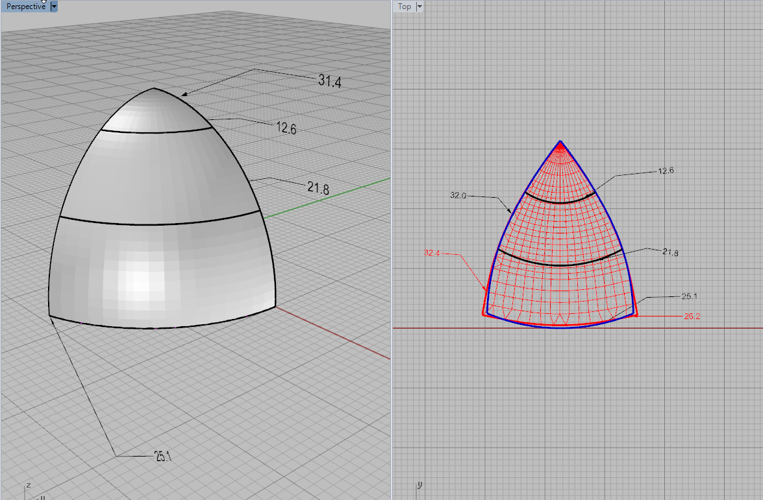Select the red 32.4 dimension label
Image resolution: width=763 pixels, height=500 pixels.
(x=432, y=253)
